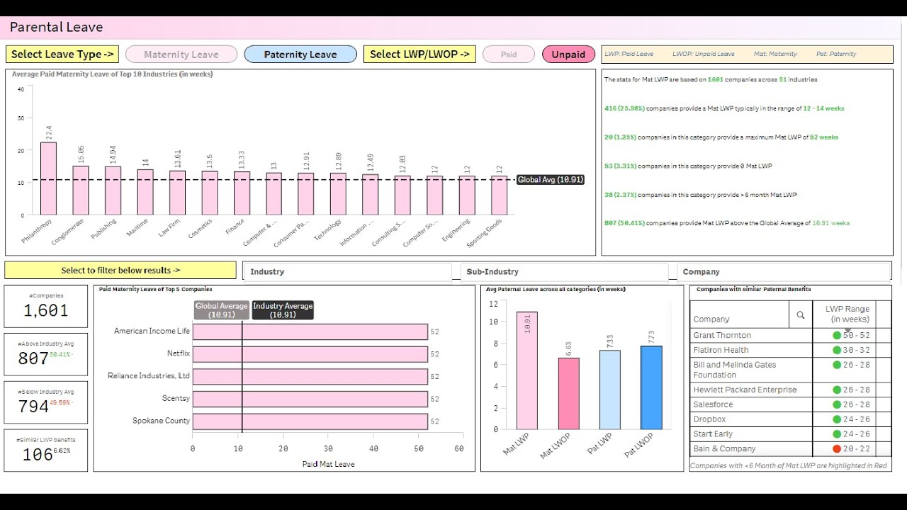Open the Company filter pane
Image resolution: width=907 pixels, height=510 pixels.
click(784, 271)
